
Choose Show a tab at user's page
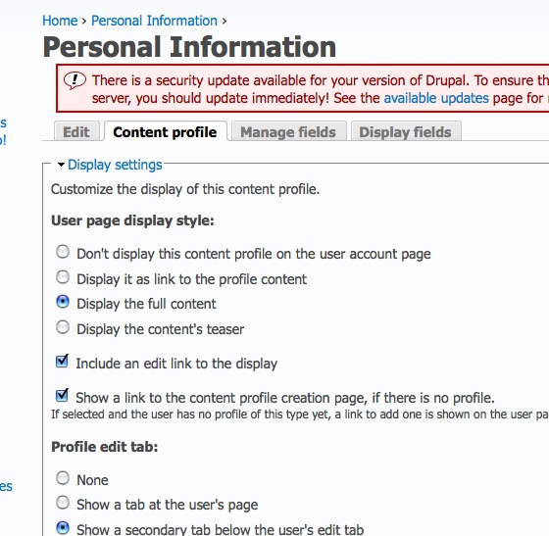coord(63,503)
